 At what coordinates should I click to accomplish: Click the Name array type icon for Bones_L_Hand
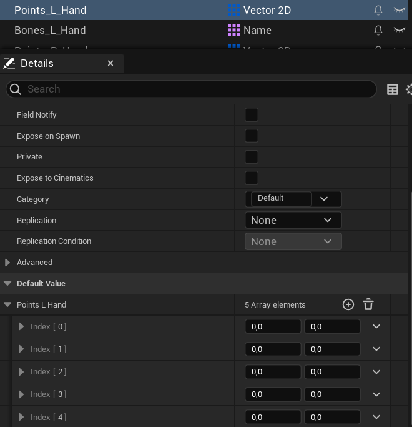[x=234, y=30]
